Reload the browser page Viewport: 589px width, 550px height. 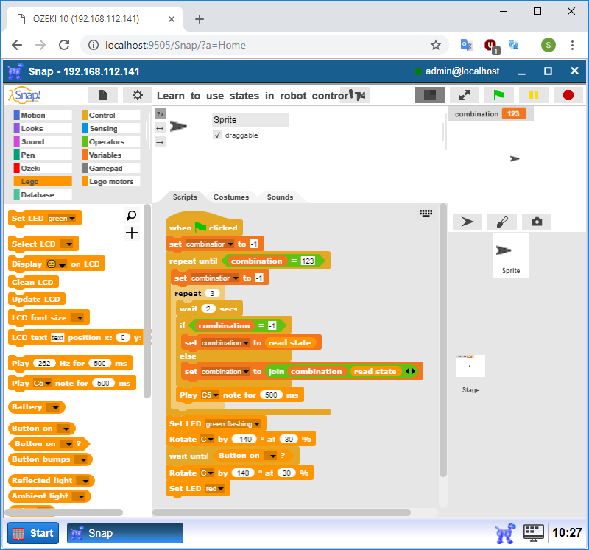(x=64, y=45)
